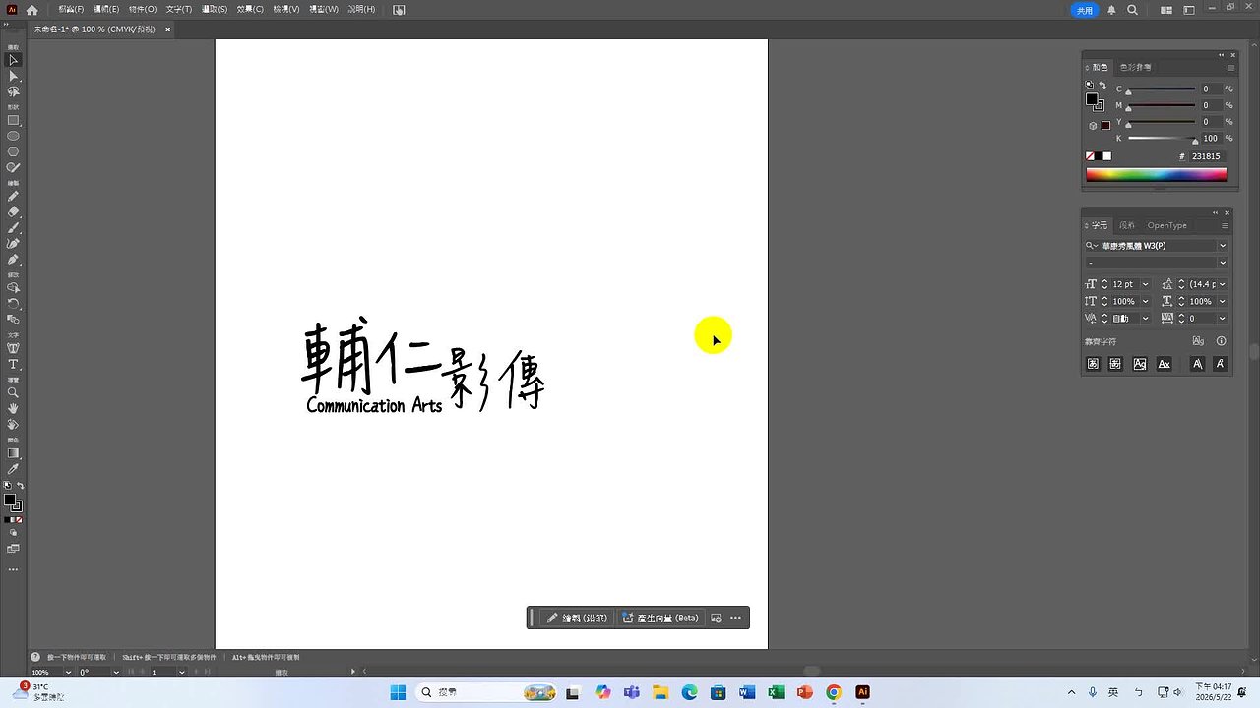Open the 文字(T) Type menu
The image size is (1260, 708).
(179, 9)
